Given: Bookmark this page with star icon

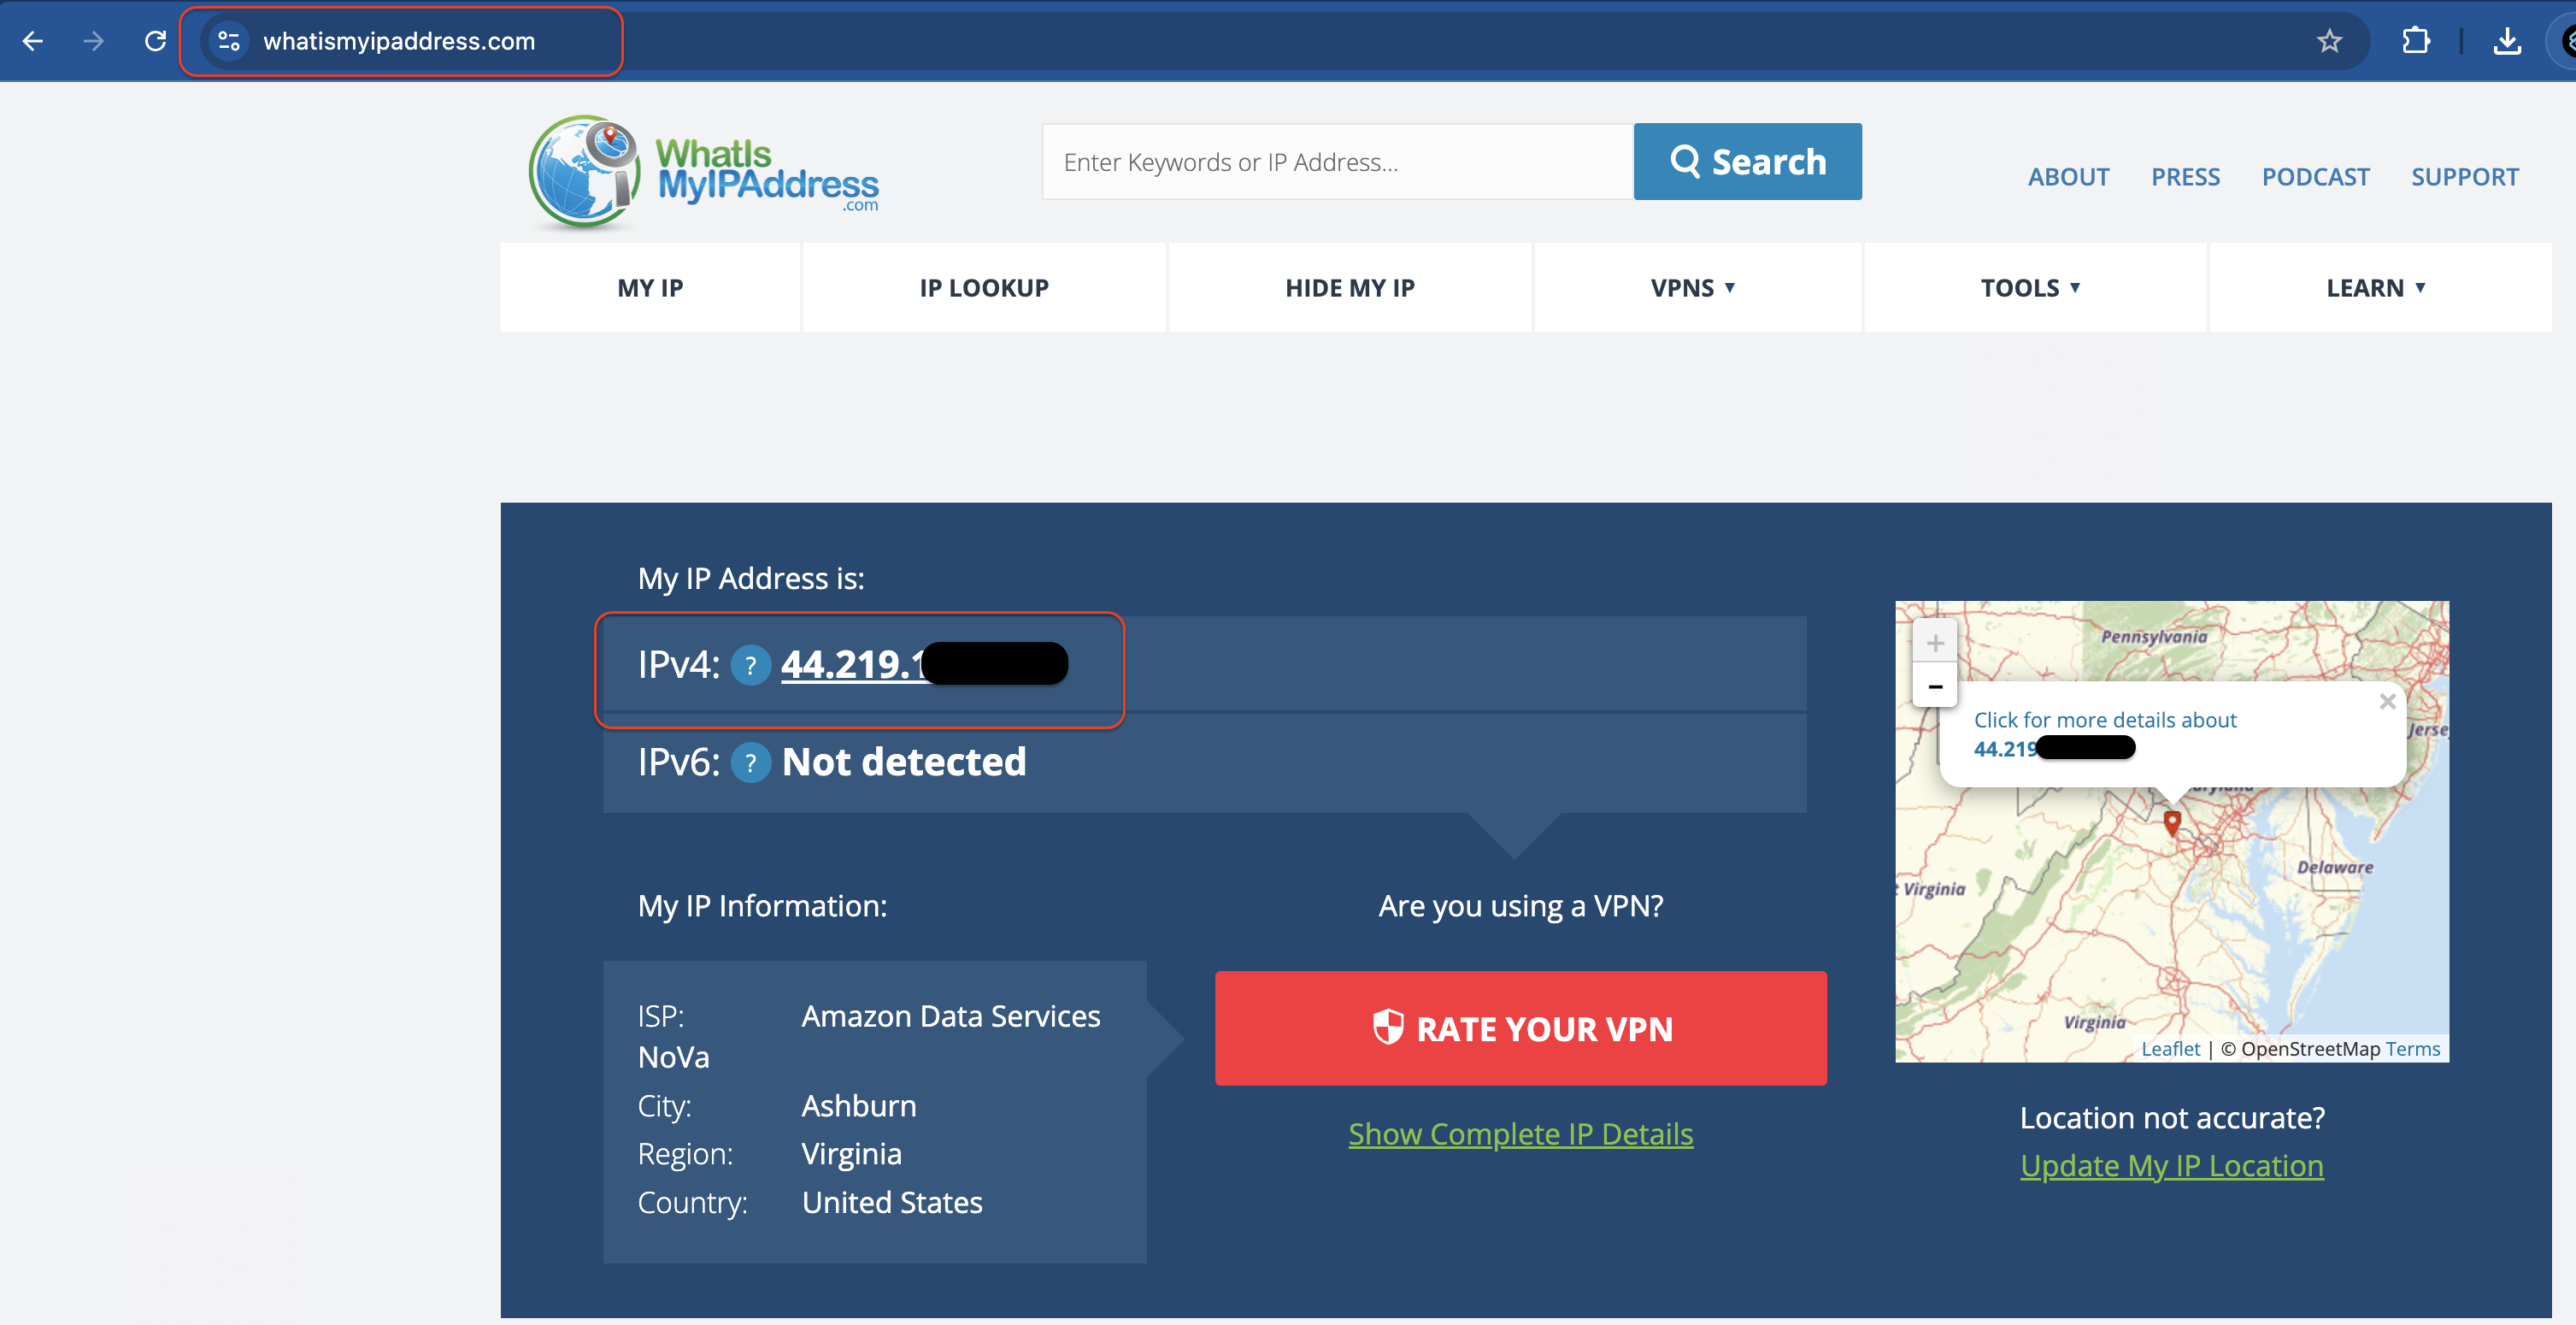Looking at the screenshot, I should (2329, 41).
